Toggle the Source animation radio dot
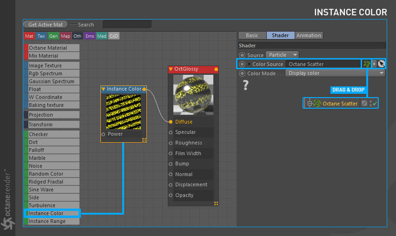396x236 pixels. click(x=242, y=55)
